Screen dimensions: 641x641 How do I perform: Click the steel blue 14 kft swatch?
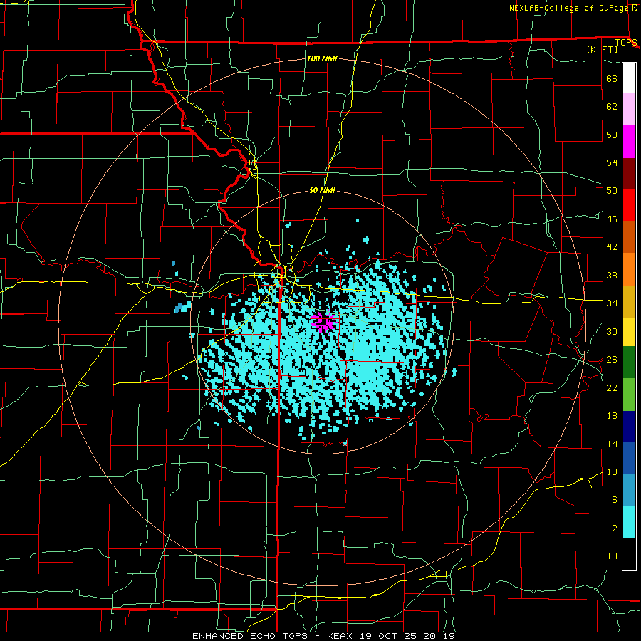[629, 490]
